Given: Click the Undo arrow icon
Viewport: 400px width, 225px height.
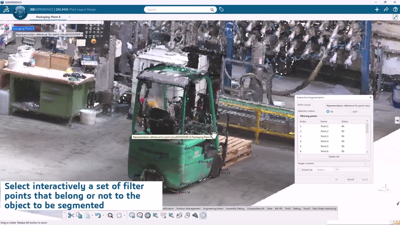Looking at the screenshot, I should click(98, 215).
